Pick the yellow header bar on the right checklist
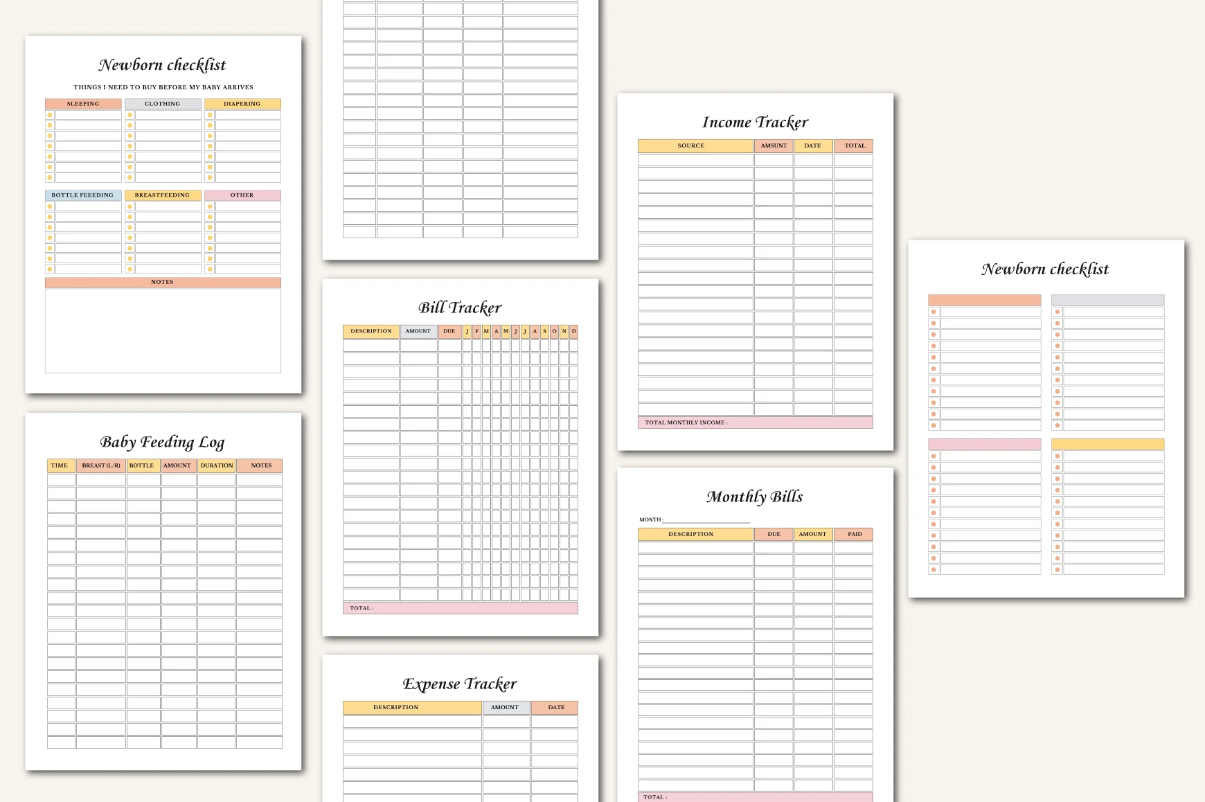 click(x=1108, y=444)
